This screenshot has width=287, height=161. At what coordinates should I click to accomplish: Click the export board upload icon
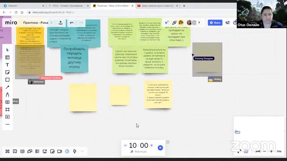(61, 23)
